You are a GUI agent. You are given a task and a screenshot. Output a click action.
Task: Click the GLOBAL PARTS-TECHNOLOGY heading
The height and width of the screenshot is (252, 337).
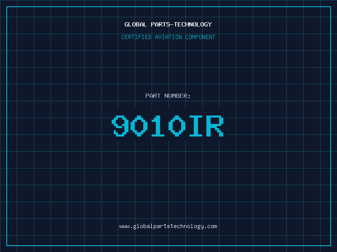coord(168,24)
